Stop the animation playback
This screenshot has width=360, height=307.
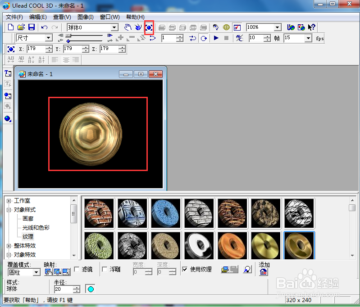(226, 38)
